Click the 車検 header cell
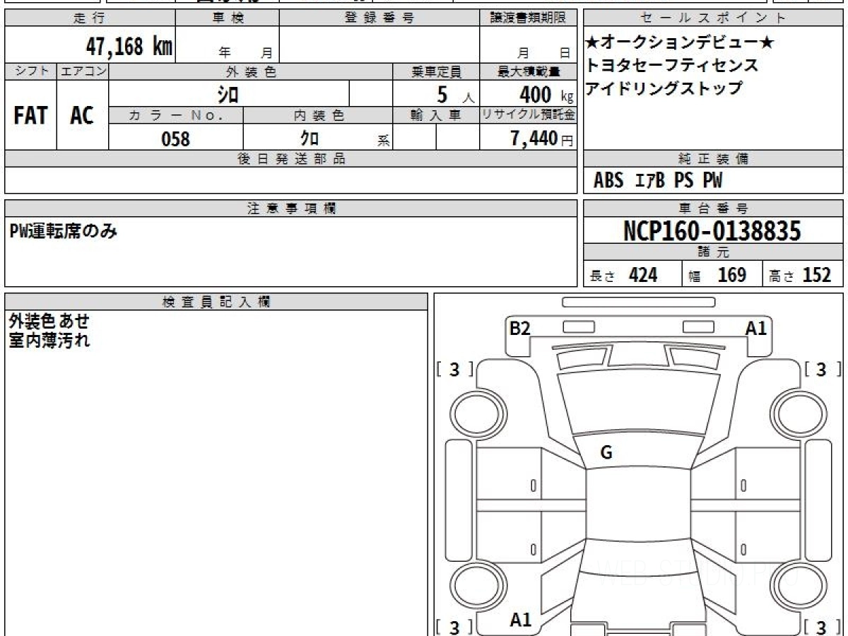 [x=228, y=18]
